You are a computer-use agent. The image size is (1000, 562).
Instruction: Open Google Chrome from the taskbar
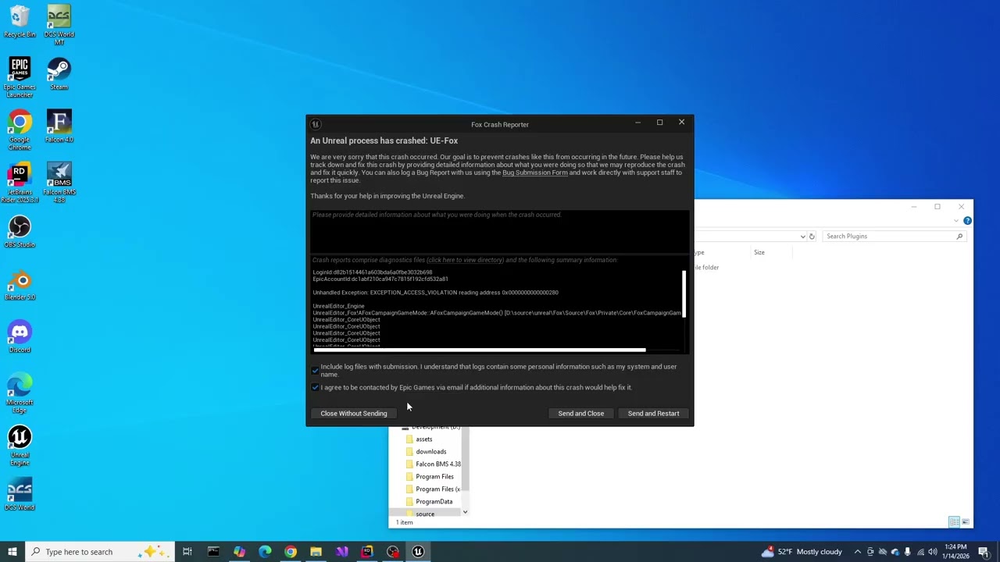pyautogui.click(x=291, y=552)
